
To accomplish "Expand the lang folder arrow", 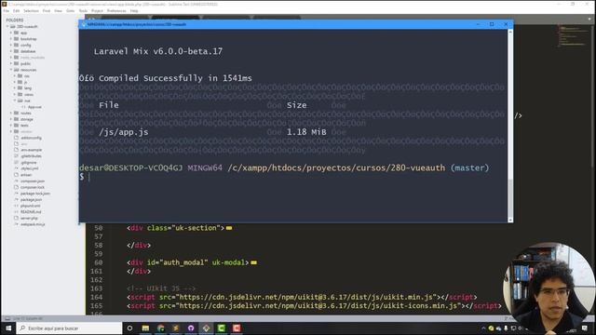I will [15, 88].
